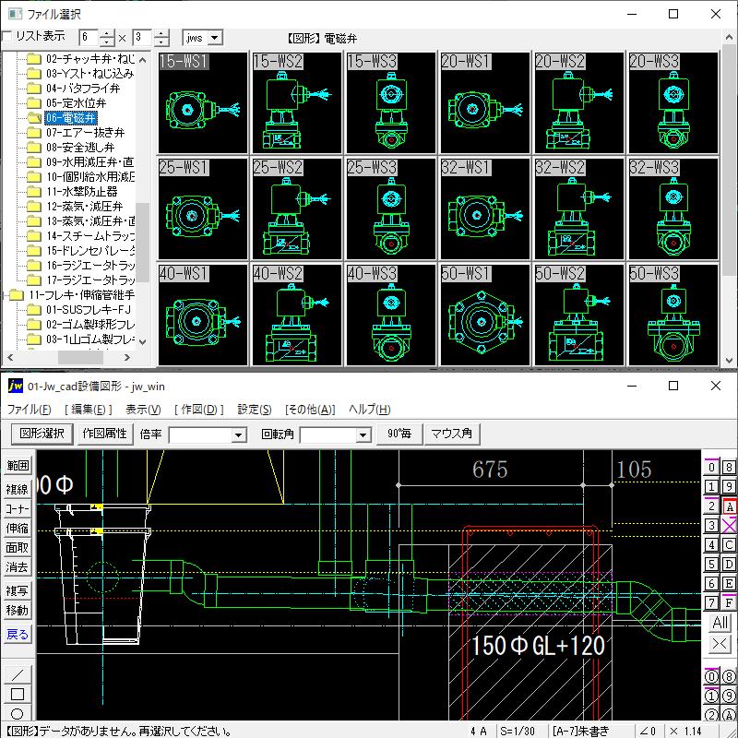Screen dimensions: 738x738
Task: Toggle the リスト表示 checkbox
Action: 8,35
